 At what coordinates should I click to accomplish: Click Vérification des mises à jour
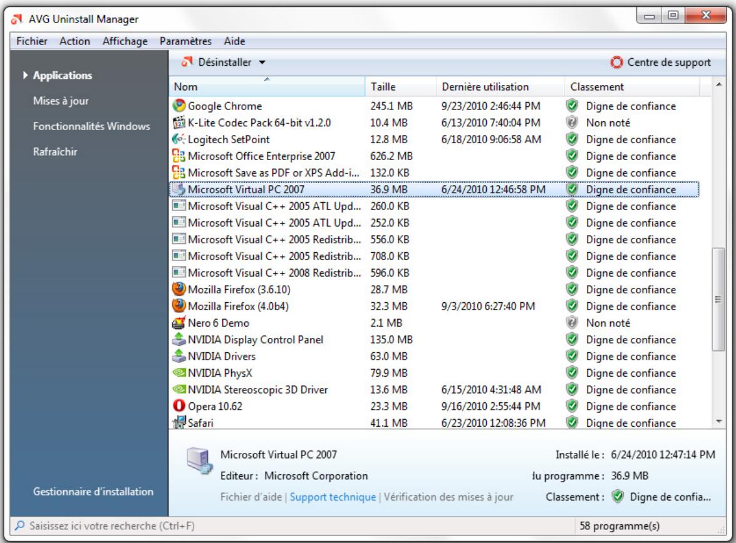tap(448, 497)
